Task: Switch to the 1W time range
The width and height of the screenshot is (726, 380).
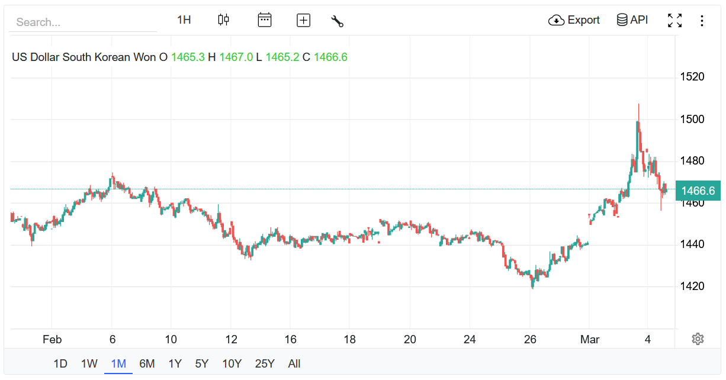Action: coord(89,363)
